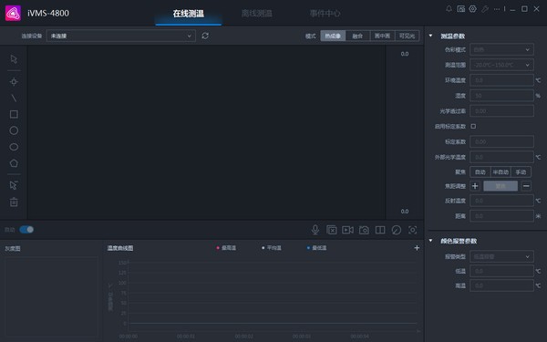Image resolution: width=547 pixels, height=342 pixels.
Task: Click the wrench tool icon
Action: (485, 9)
